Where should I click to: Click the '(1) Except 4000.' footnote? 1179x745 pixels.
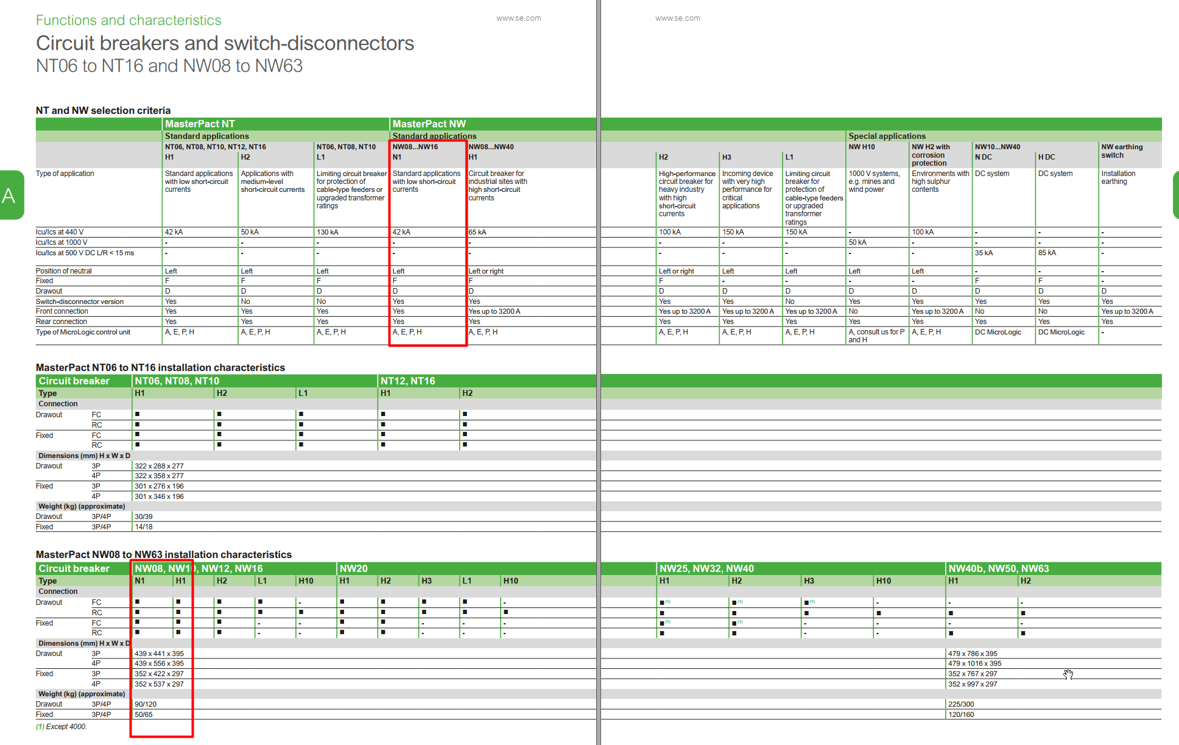pyautogui.click(x=62, y=727)
